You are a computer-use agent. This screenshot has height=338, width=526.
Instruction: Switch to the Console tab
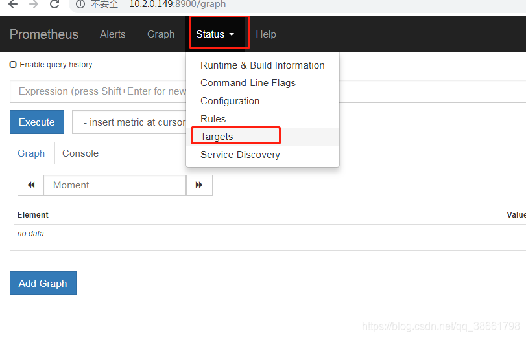[x=80, y=153]
